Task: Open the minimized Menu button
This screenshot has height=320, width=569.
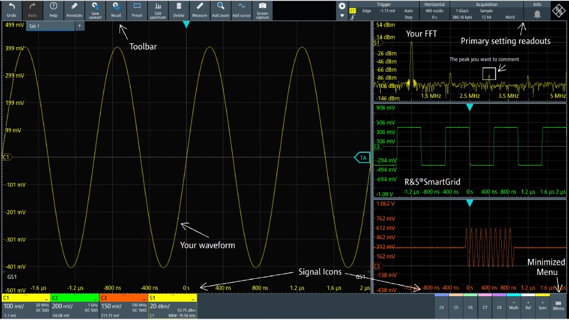Action: click(x=558, y=305)
